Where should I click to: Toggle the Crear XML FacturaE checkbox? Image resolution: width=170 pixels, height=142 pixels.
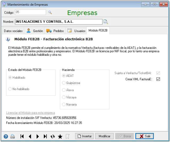tap(158, 79)
